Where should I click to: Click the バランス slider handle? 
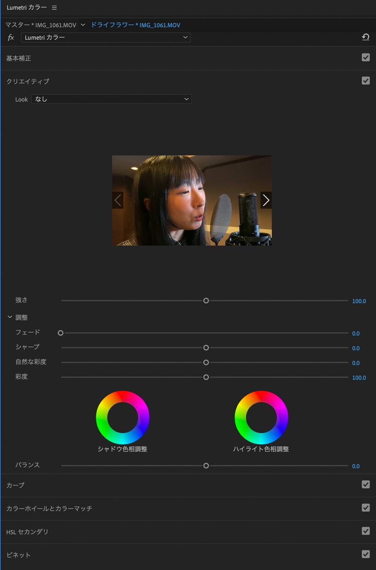(x=206, y=466)
